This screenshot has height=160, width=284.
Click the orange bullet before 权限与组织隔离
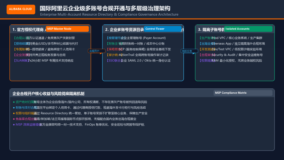tap(14, 113)
